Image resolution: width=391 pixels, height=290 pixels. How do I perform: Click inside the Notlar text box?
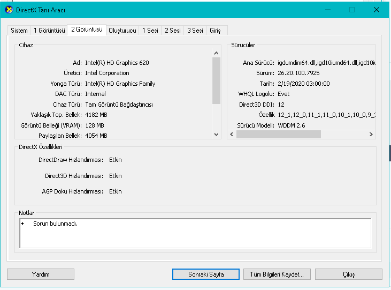195,233
